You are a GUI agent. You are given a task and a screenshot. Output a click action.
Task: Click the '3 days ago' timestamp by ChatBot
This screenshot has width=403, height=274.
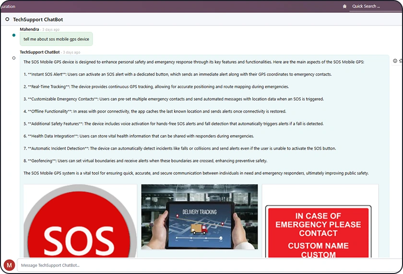pos(71,52)
